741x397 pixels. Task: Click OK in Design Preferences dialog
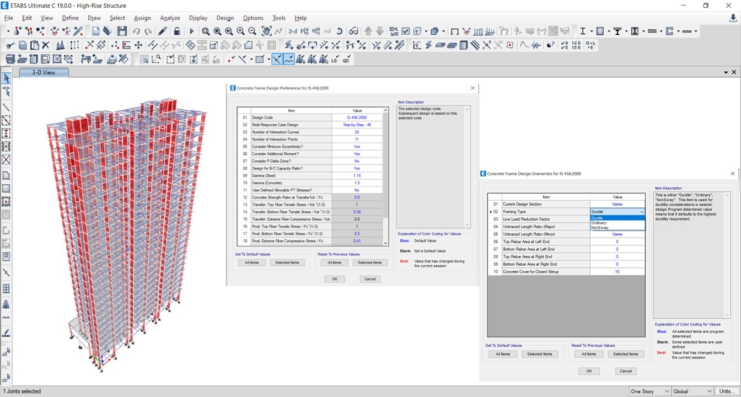click(334, 279)
